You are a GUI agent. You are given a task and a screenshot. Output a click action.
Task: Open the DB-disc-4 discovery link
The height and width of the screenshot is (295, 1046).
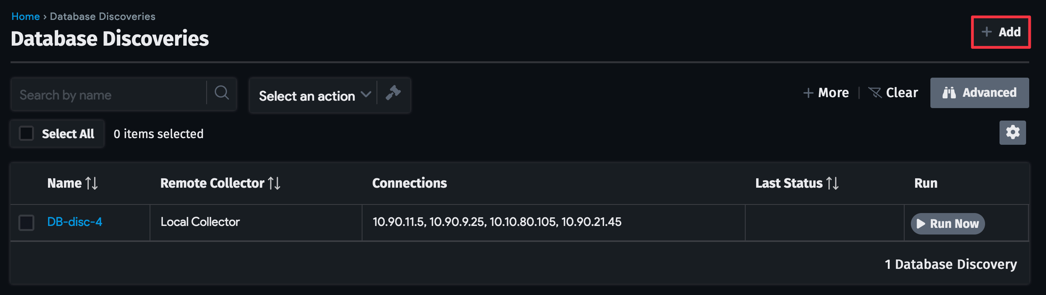pyautogui.click(x=75, y=222)
